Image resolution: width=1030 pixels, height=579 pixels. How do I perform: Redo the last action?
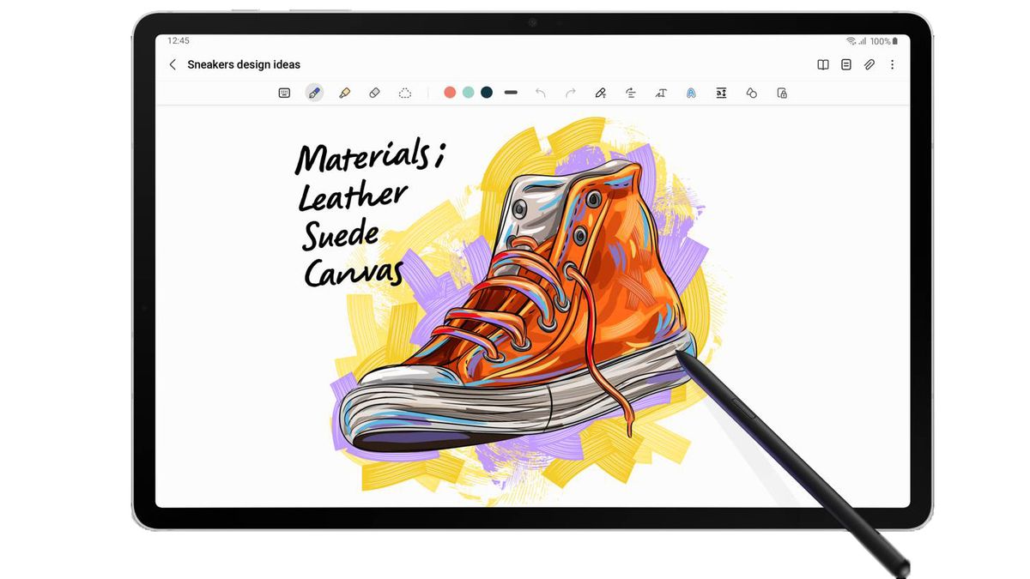click(x=570, y=92)
